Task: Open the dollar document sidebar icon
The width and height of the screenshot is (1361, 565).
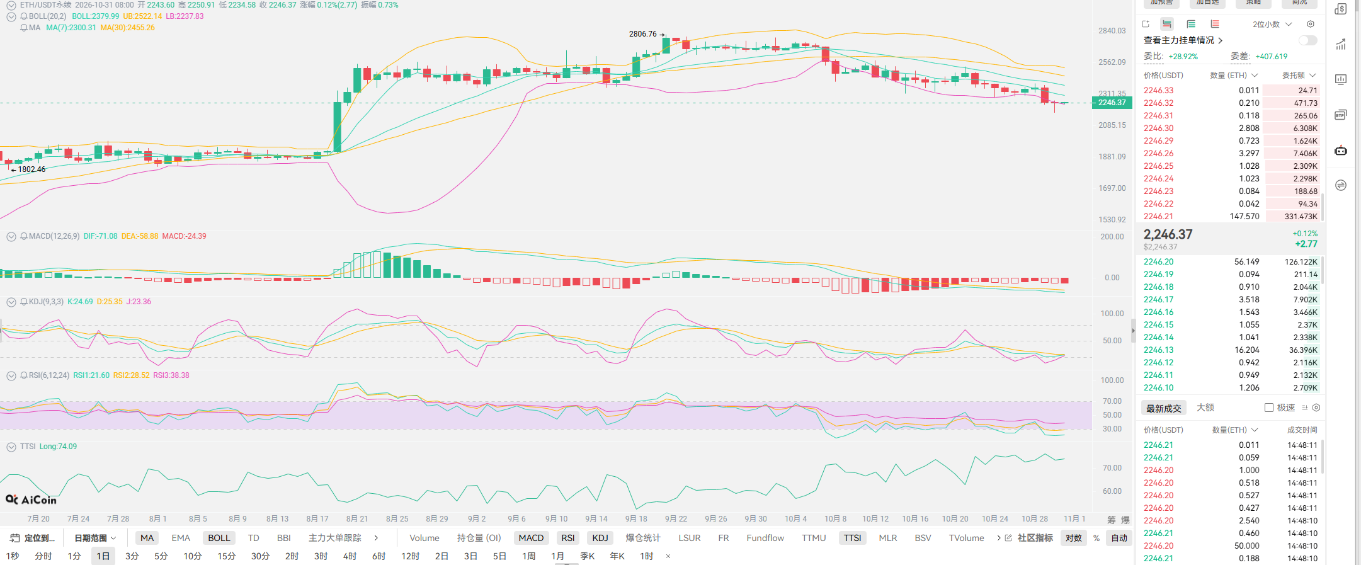Action: (x=1341, y=9)
